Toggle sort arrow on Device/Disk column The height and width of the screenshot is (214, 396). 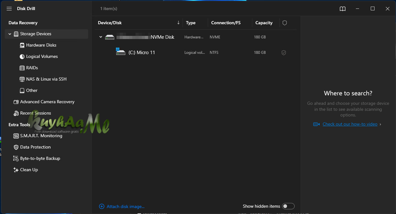(x=178, y=23)
